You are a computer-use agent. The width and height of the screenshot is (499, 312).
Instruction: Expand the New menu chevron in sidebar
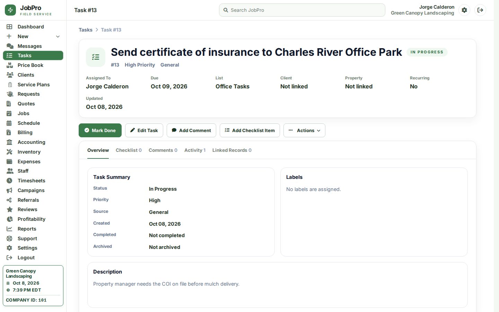tap(58, 36)
